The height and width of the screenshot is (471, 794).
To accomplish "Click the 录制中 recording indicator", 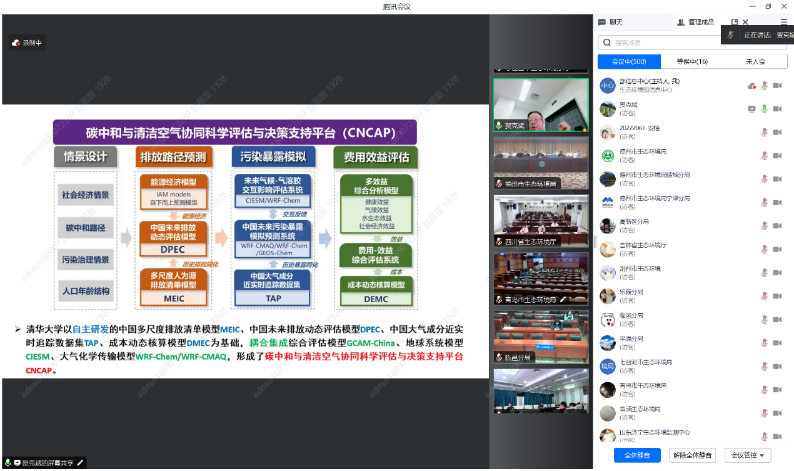I will pyautogui.click(x=28, y=43).
